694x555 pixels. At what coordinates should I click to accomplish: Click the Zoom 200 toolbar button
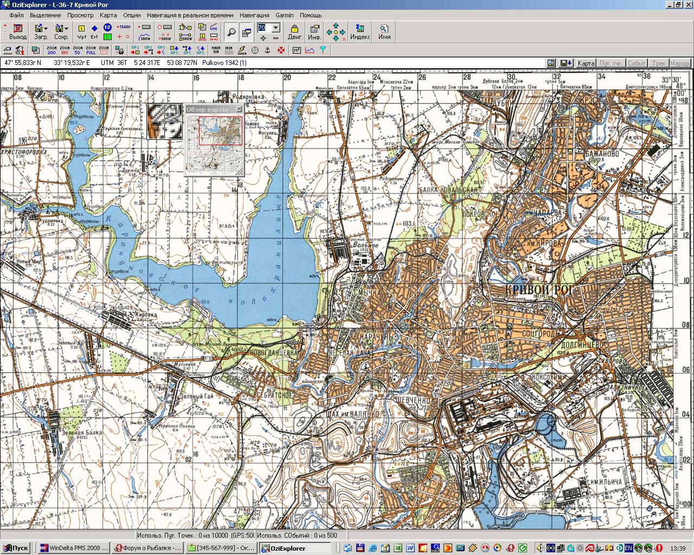point(52,50)
